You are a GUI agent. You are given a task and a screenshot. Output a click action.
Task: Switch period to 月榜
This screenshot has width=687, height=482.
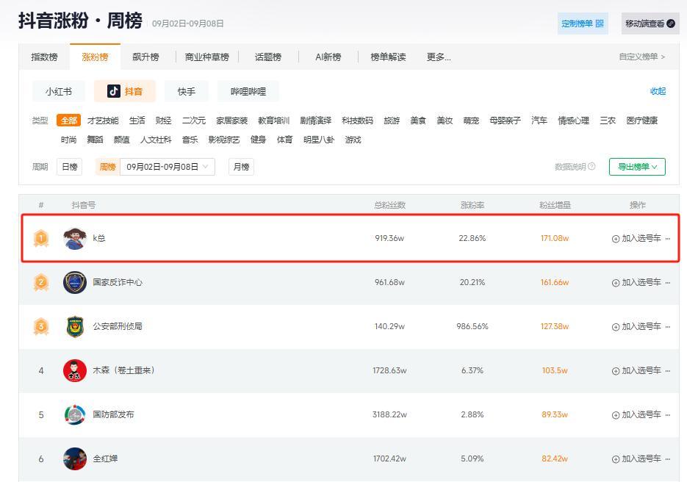tap(240, 167)
